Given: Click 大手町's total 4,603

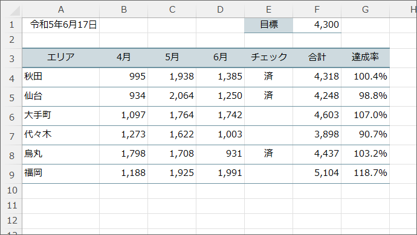Looking at the screenshot, I should 317,116.
